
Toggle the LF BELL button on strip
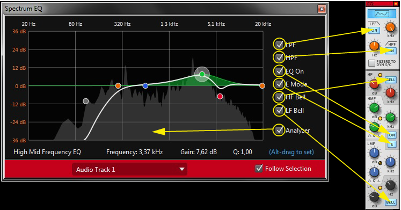pyautogui.click(x=390, y=202)
